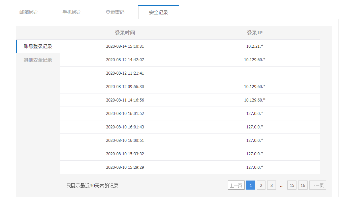This screenshot has height=197, width=347.
Task: Click the pagination ellipsis
Action: point(282,185)
